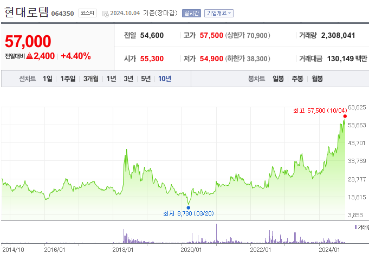This screenshot has height=260, width=369.
Task: Click the 현대로템 stock name heading
Action: click(26, 12)
